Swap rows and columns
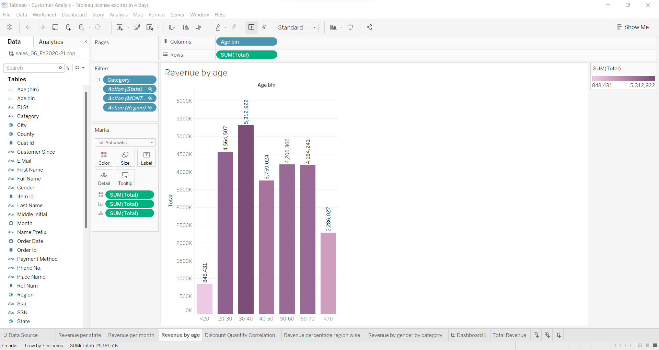This screenshot has height=350, width=659. point(172,27)
